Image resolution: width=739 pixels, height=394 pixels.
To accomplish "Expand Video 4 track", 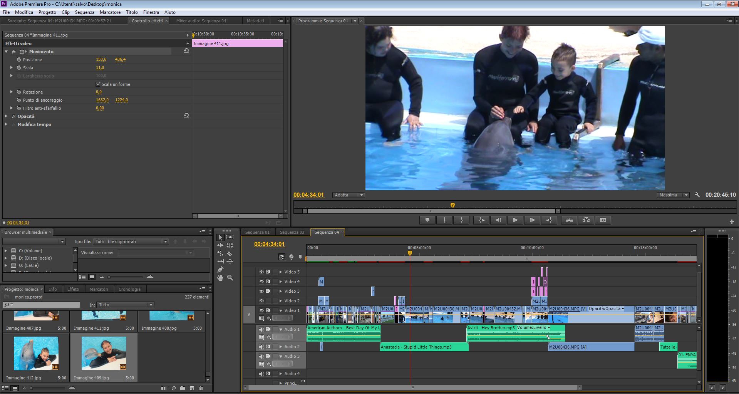I will tap(281, 282).
